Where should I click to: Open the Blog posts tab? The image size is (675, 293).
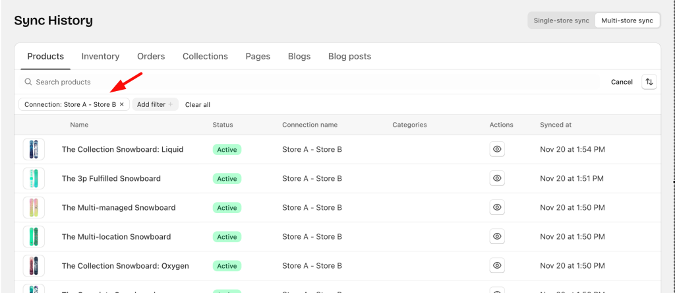pyautogui.click(x=349, y=56)
